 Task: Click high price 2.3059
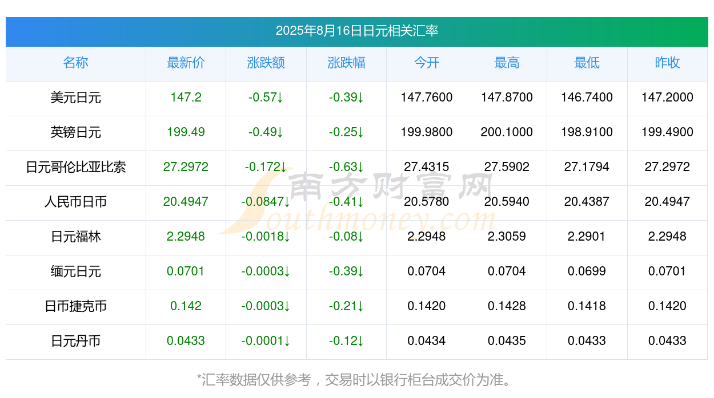507,237
